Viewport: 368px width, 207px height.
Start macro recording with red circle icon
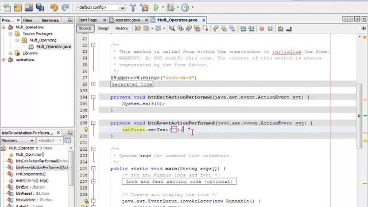262,29
